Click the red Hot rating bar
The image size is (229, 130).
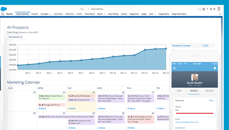pos(195,113)
